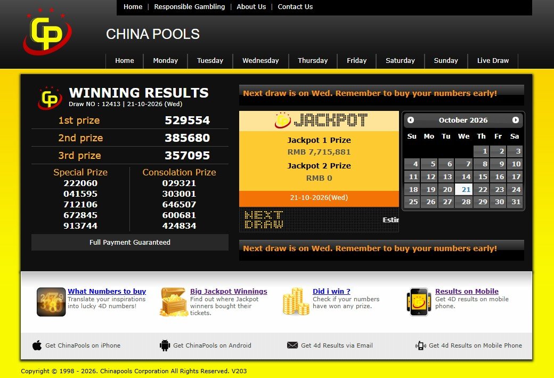Click special prize number 222060
The image size is (554, 378).
[80, 183]
